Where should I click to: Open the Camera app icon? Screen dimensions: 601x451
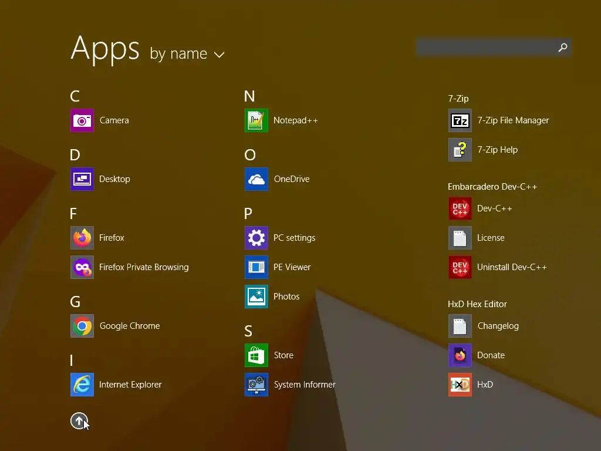tap(82, 120)
